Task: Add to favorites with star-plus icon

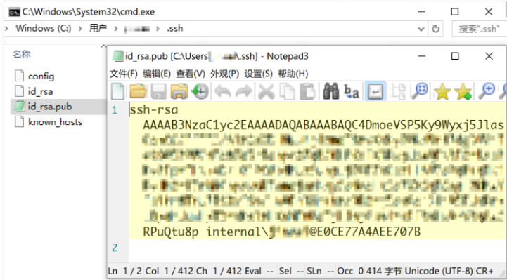Action: (x=463, y=91)
